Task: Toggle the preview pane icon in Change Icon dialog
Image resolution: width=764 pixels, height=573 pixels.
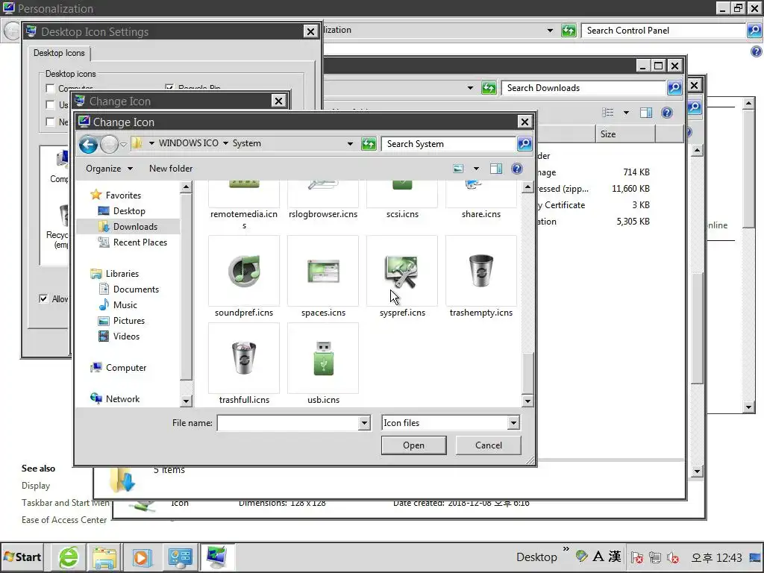Action: tap(496, 169)
